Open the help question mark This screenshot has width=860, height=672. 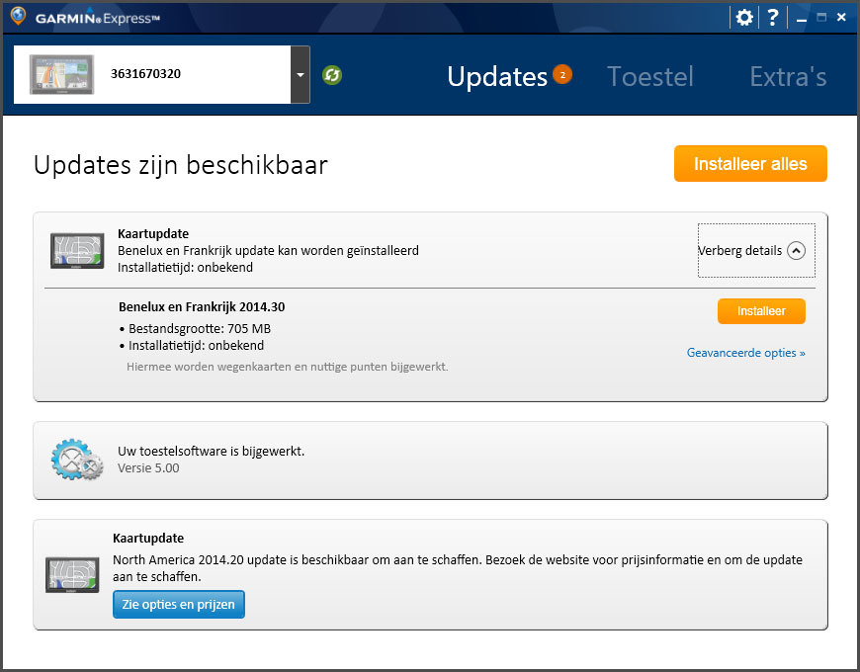point(773,18)
